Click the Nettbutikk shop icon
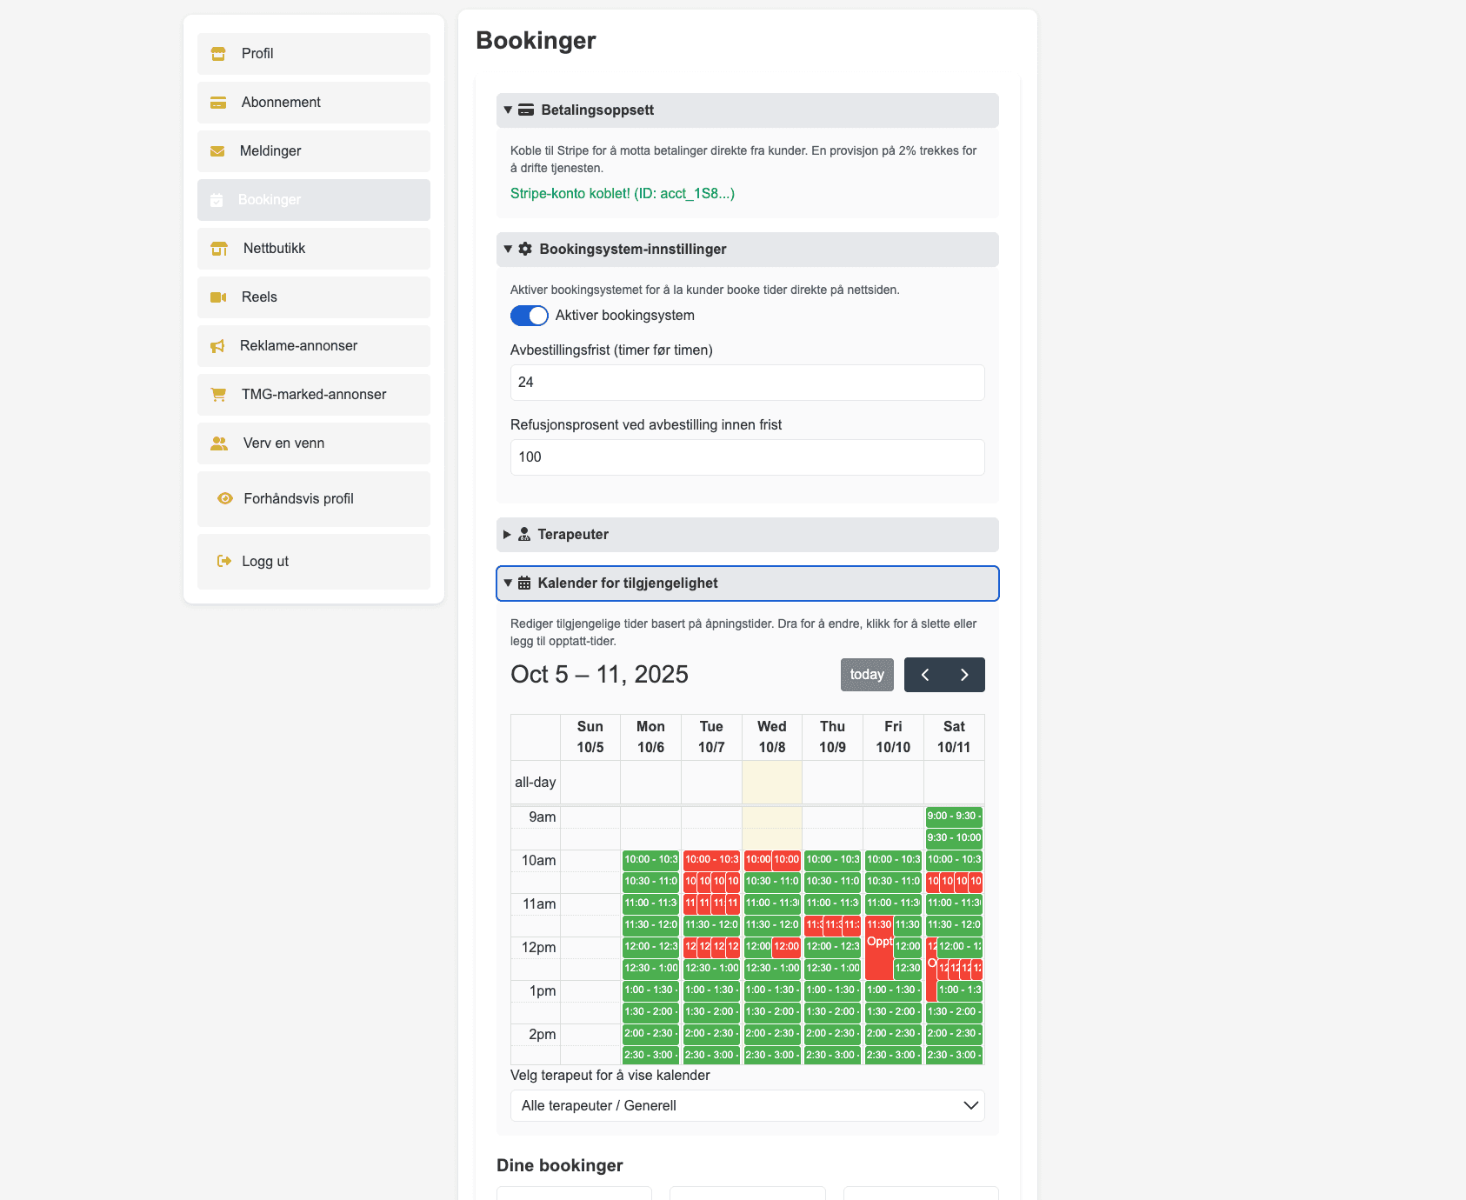The width and height of the screenshot is (1466, 1200). (219, 249)
